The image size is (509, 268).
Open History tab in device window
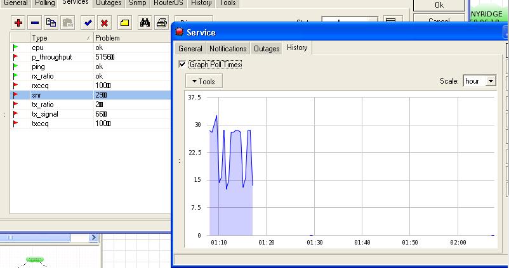click(201, 3)
